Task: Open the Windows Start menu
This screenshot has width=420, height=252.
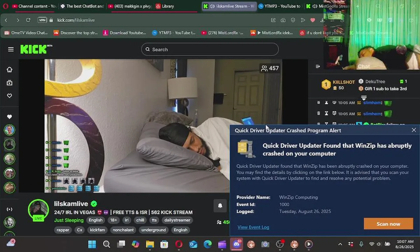Action: pos(92,244)
